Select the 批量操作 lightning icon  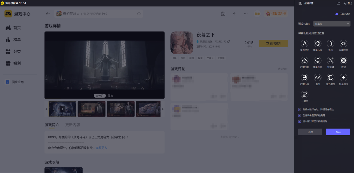point(344,77)
